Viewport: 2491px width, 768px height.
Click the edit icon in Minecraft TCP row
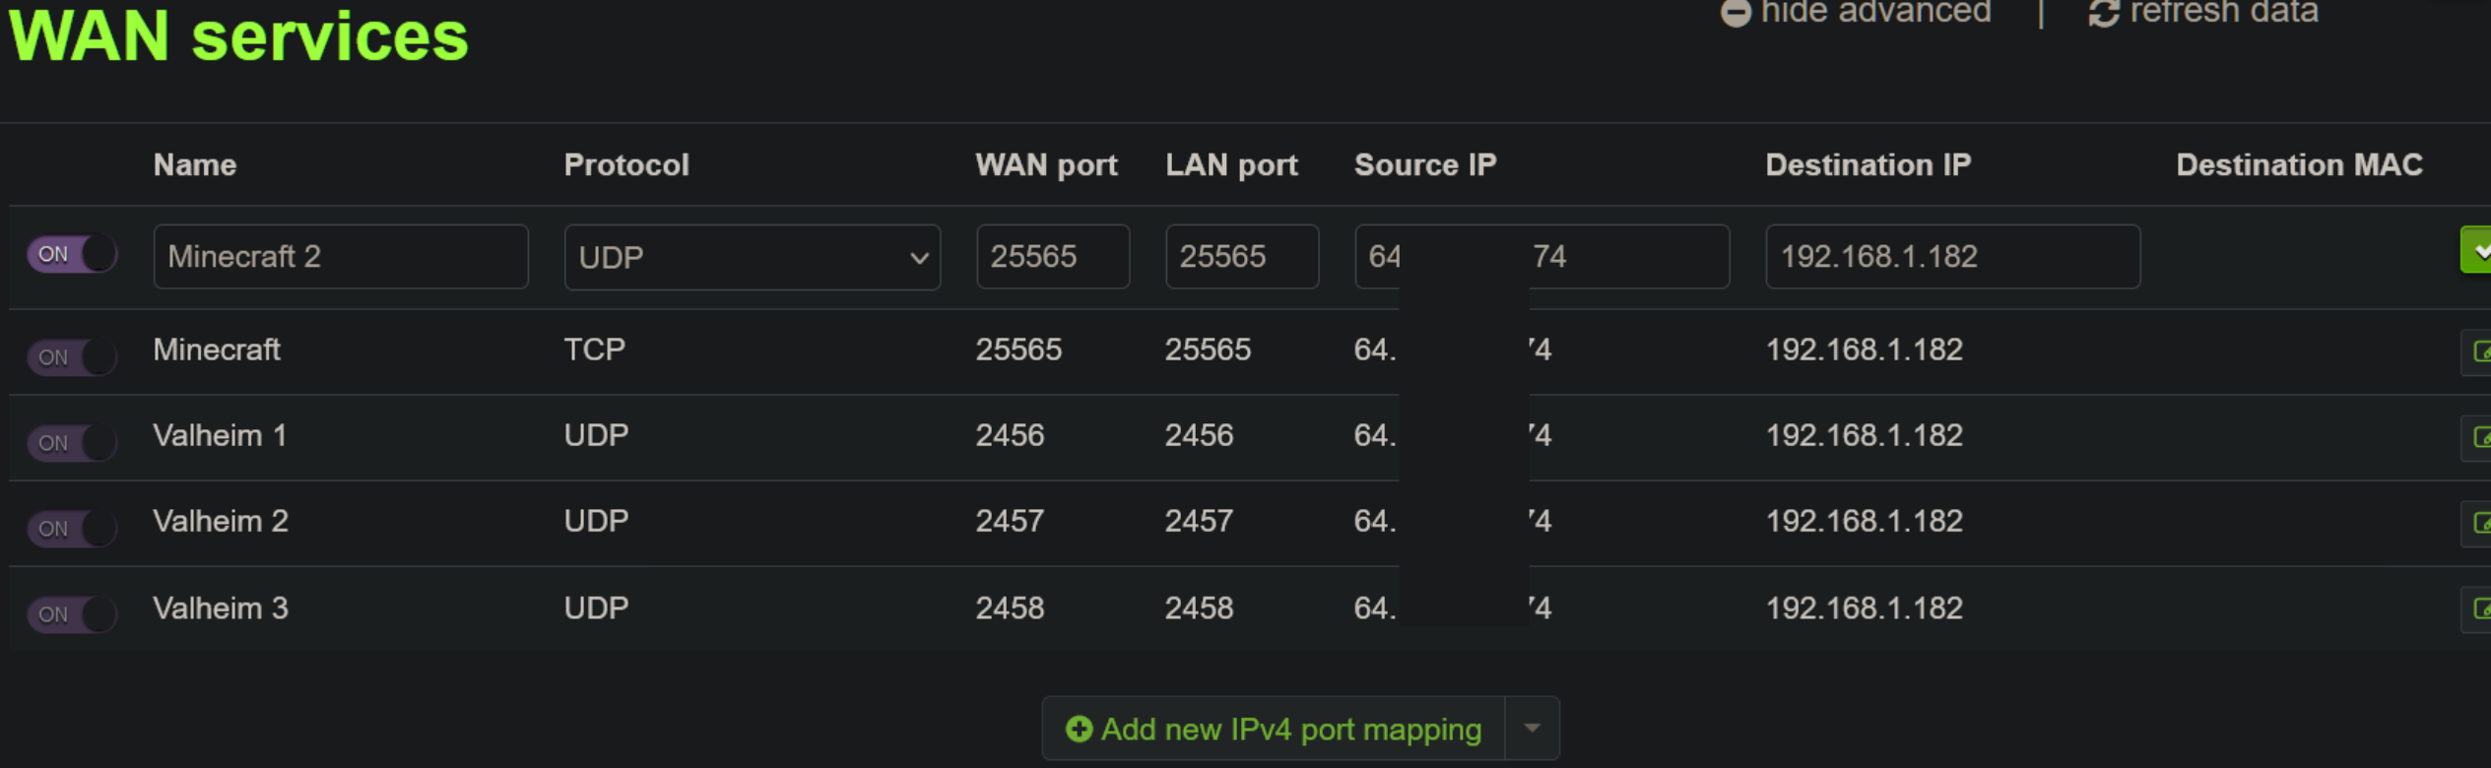[x=2477, y=352]
